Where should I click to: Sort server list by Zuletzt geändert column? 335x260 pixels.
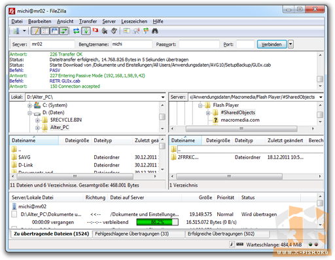click(x=285, y=140)
